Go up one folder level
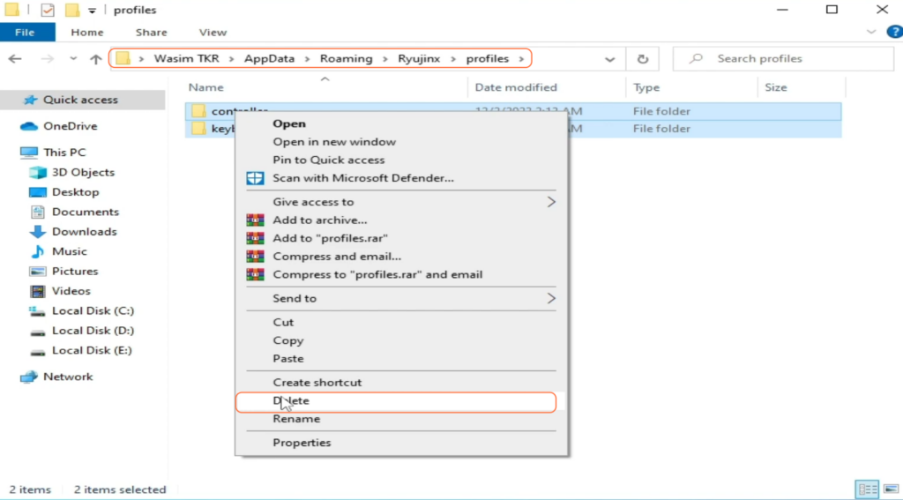The width and height of the screenshot is (903, 500). point(95,59)
